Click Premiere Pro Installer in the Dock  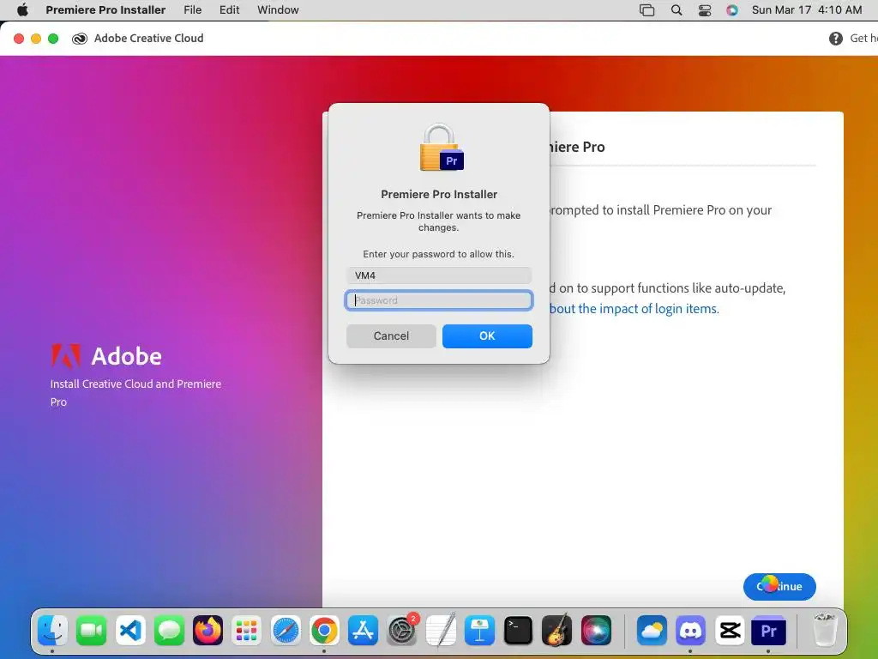pos(768,631)
